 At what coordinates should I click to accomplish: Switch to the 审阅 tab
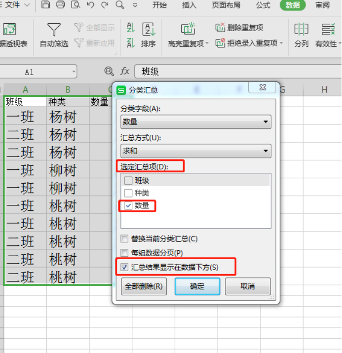click(322, 5)
